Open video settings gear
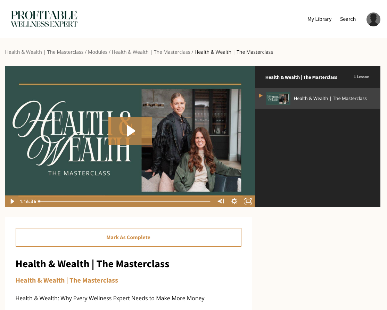The image size is (387, 310). pos(234,201)
